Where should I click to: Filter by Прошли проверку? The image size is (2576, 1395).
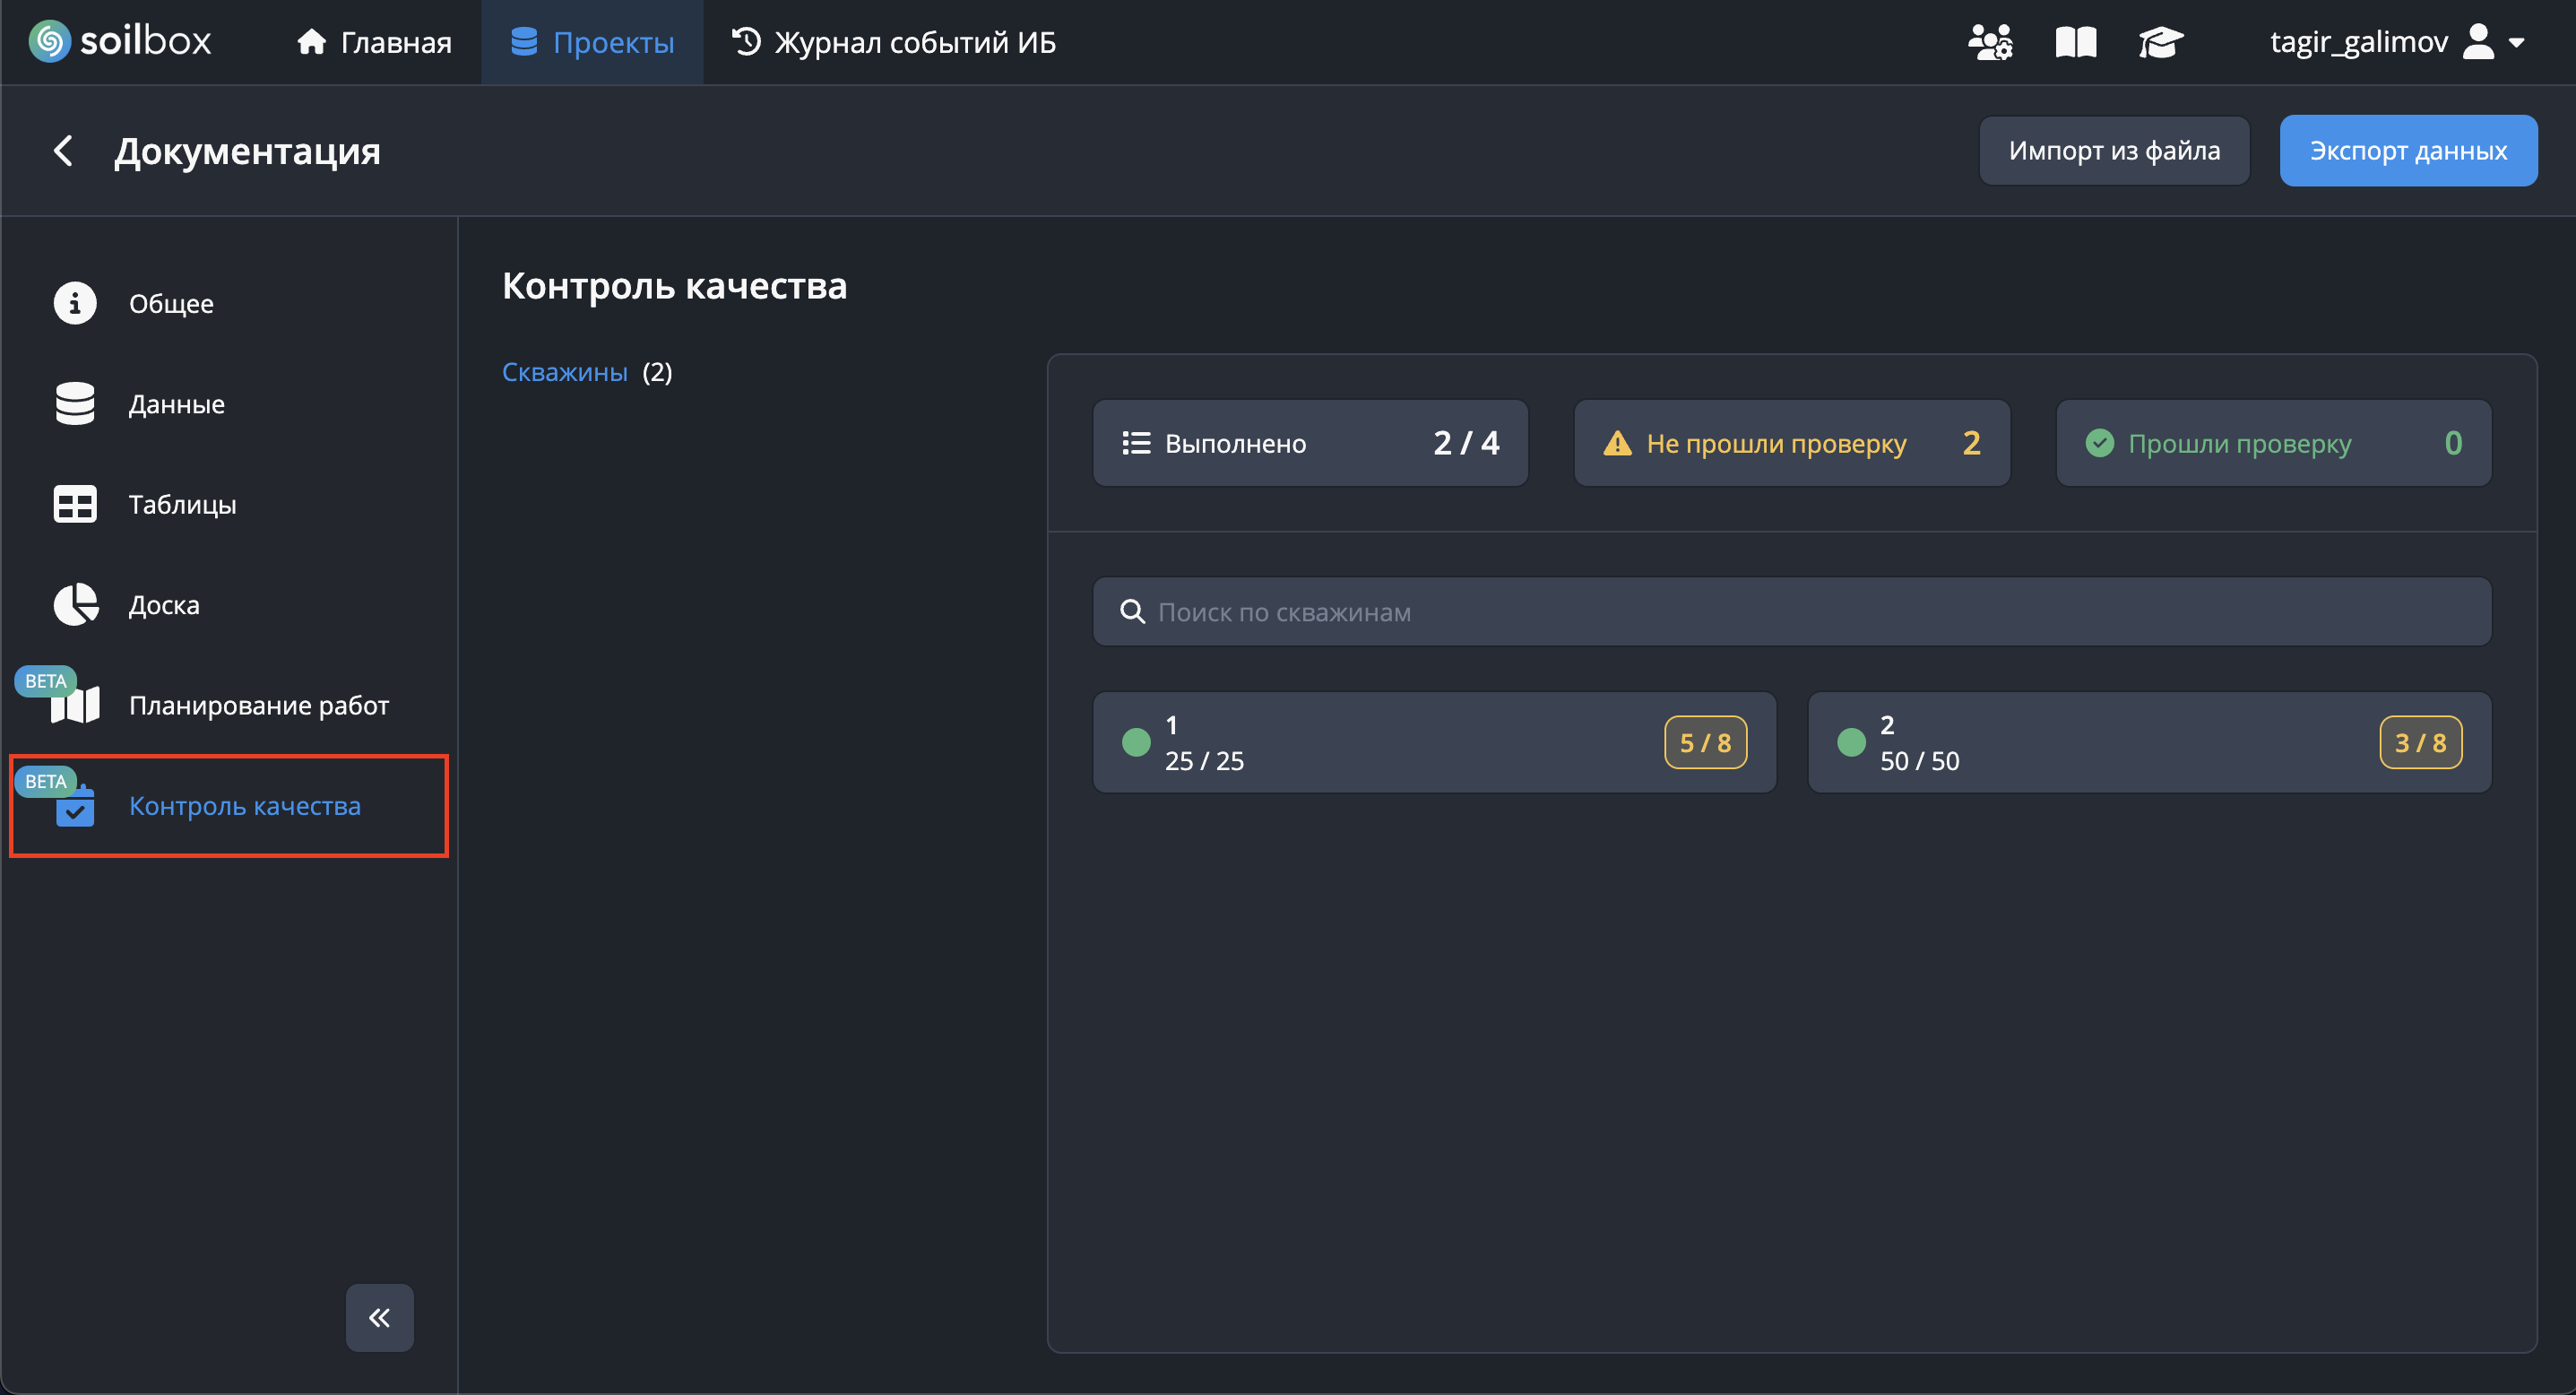coord(2272,443)
